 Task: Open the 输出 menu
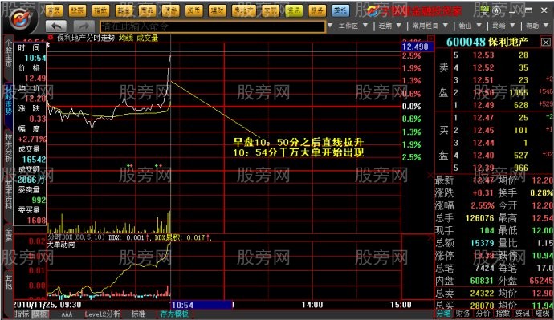[465, 26]
